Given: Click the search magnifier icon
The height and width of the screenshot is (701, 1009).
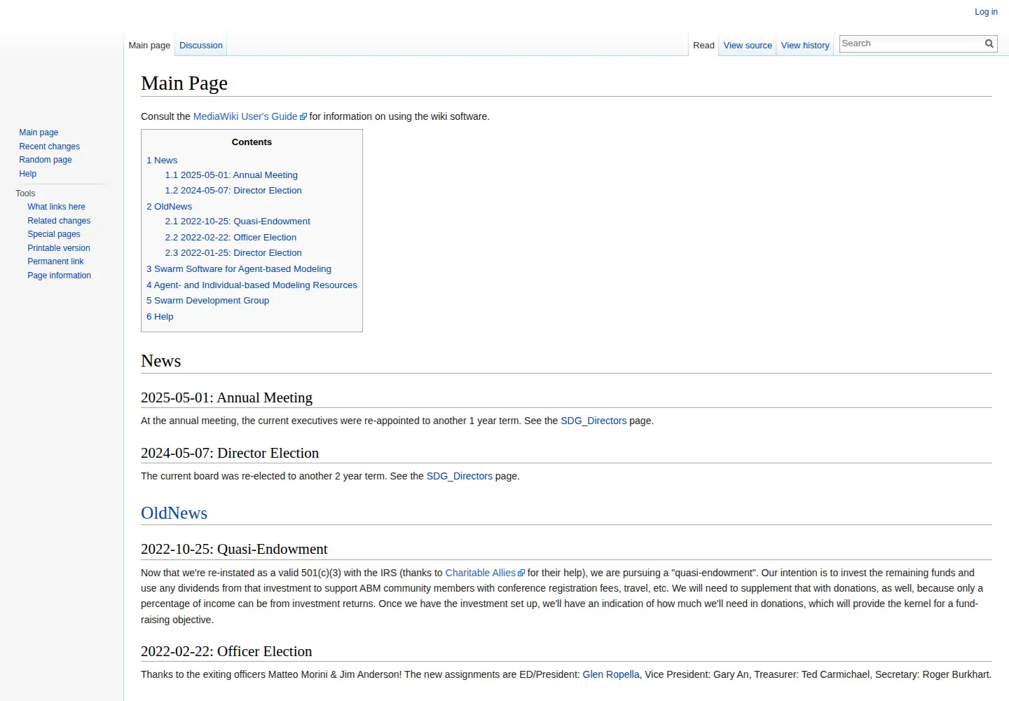Looking at the screenshot, I should [989, 43].
